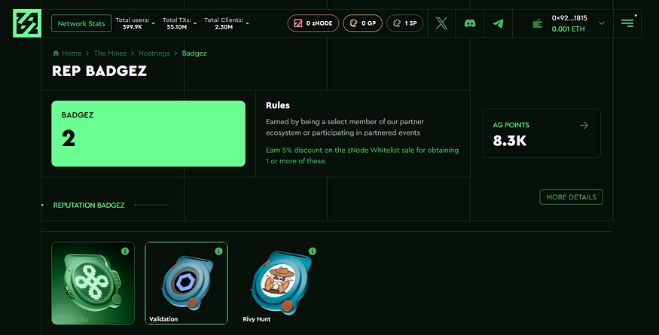Open the 0 zNODE balance pill
This screenshot has width=659, height=335.
(313, 23)
